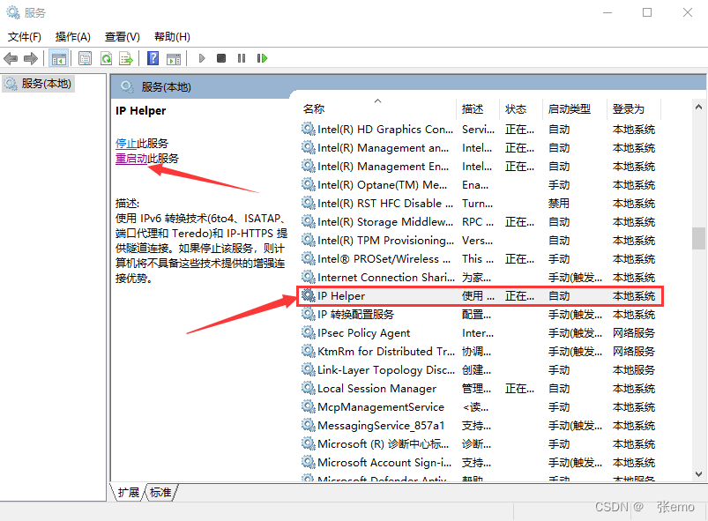
Task: Click 正在... status of IP Helper row
Action: tap(519, 295)
